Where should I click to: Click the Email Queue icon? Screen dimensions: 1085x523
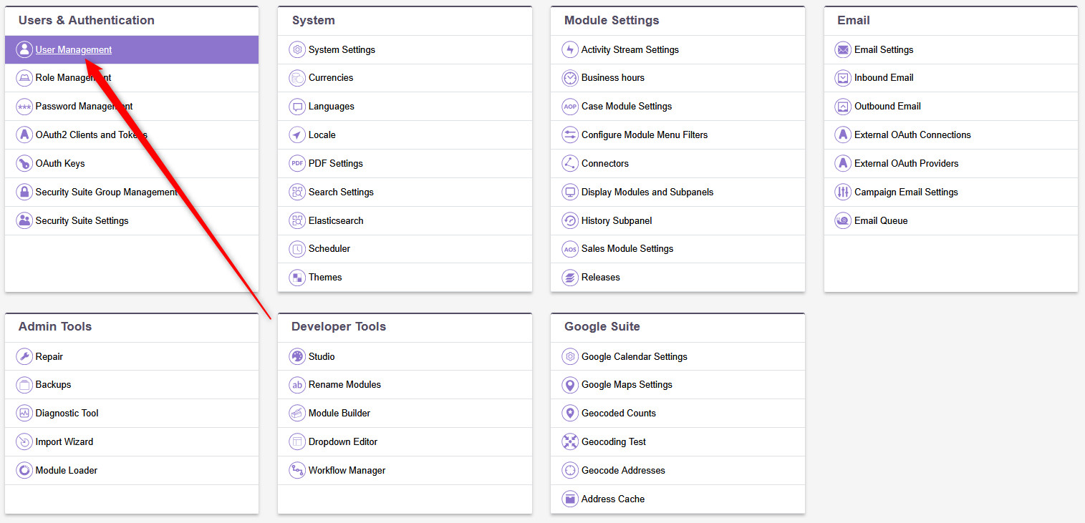842,220
